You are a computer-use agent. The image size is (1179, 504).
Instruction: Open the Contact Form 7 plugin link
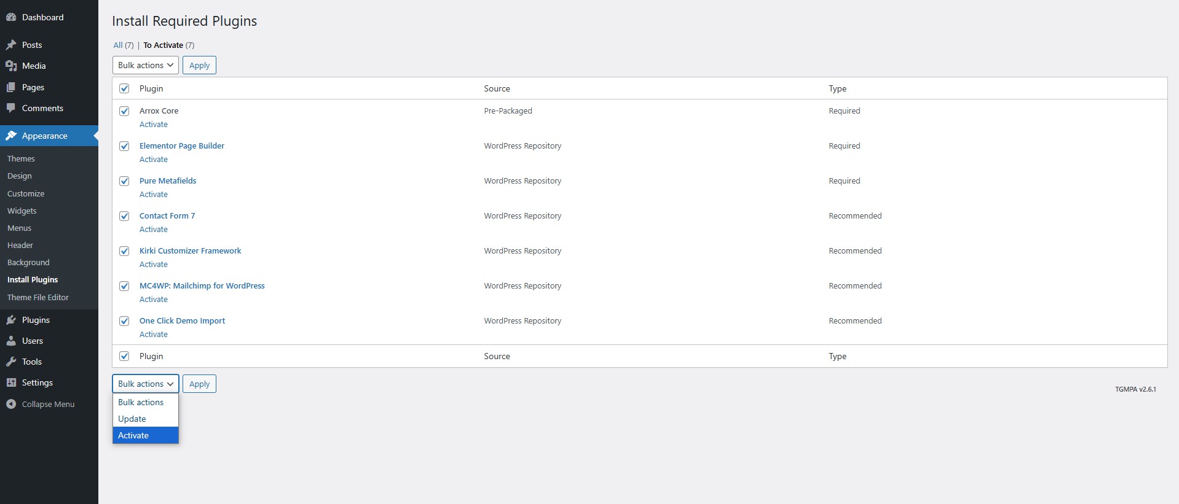(x=167, y=216)
